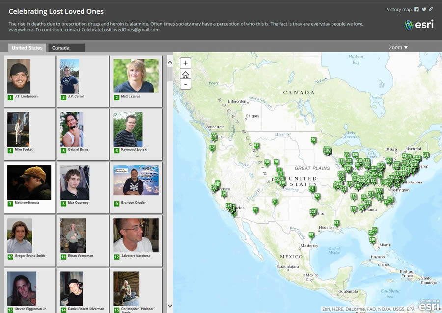
Task: Share story map on Facebook
Action: click(x=416, y=9)
